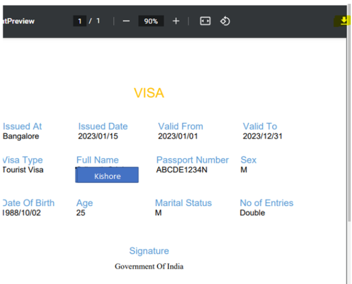Click the blue Kishore box
Screen dimensions: 352x284
pos(107,175)
